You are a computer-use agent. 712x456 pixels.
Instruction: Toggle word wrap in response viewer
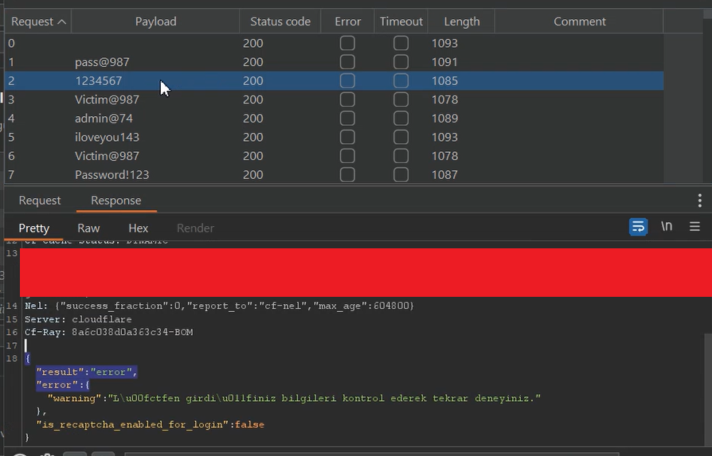click(x=638, y=227)
